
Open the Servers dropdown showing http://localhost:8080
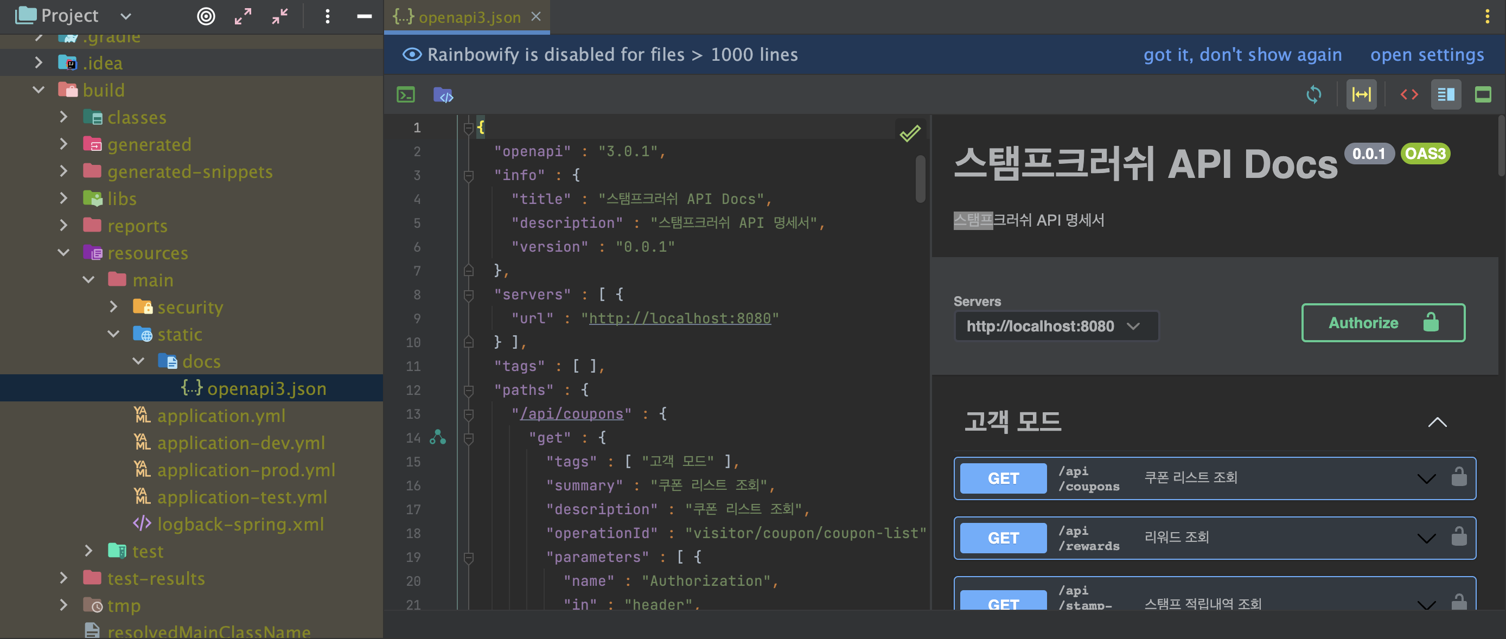(x=1056, y=325)
